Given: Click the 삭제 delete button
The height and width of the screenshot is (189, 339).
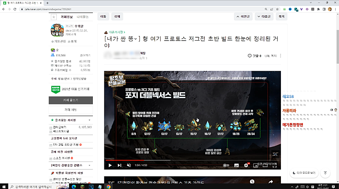Looking at the screenshot, I should pos(117,16).
